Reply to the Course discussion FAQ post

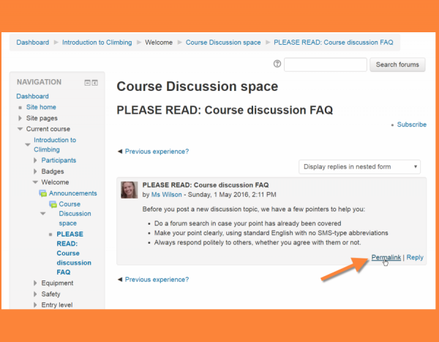point(415,257)
